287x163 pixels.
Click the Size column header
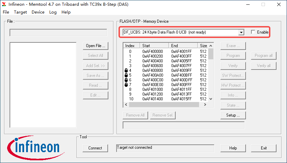tap(203, 46)
